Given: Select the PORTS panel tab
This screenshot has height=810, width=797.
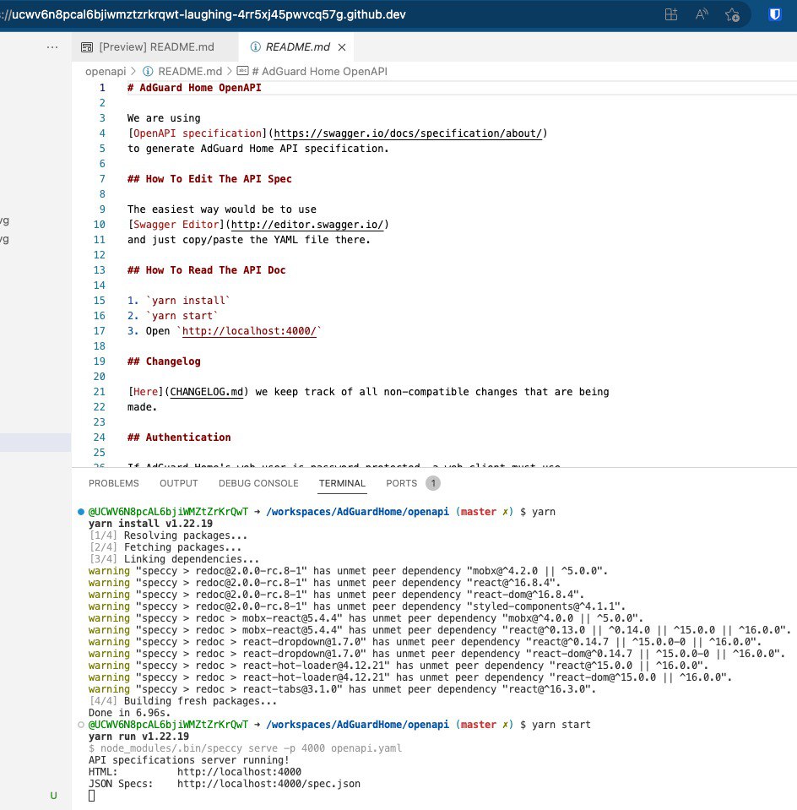Looking at the screenshot, I should [x=401, y=483].
